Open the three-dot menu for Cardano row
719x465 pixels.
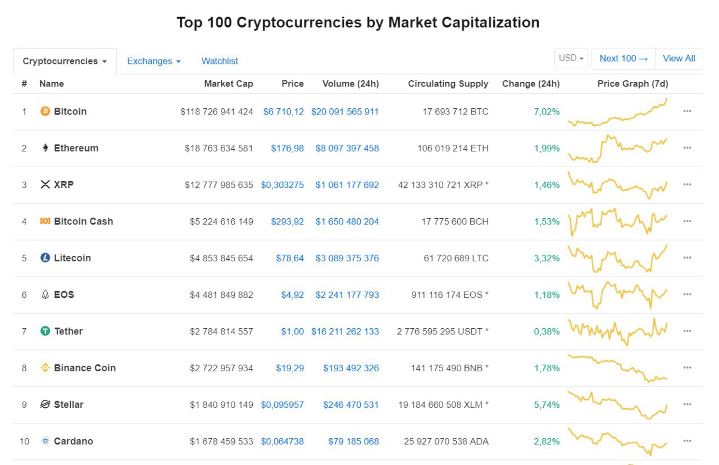pos(687,441)
